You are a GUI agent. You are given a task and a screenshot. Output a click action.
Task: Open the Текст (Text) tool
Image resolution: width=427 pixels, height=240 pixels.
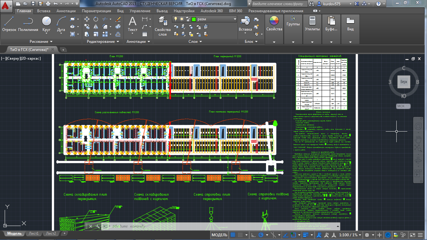(133, 24)
